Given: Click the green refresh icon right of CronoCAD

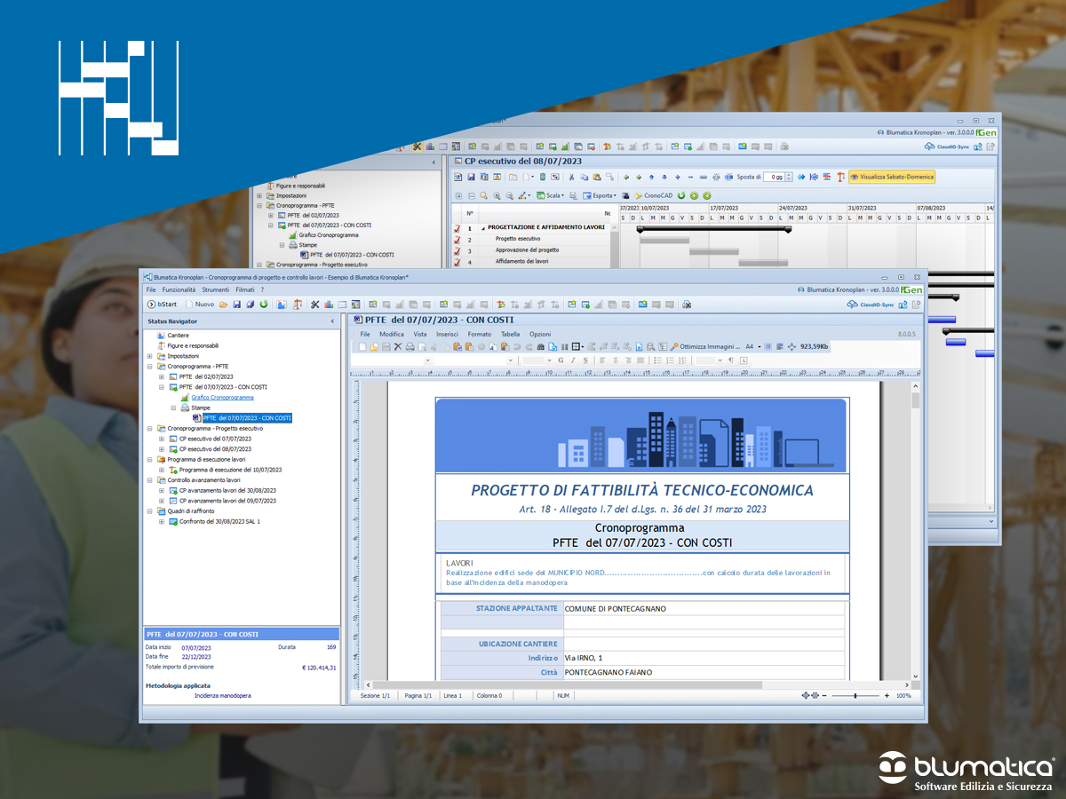Looking at the screenshot, I should tap(681, 195).
